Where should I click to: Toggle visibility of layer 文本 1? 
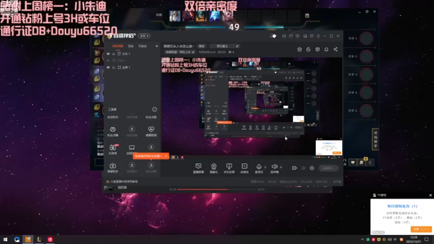point(108,54)
